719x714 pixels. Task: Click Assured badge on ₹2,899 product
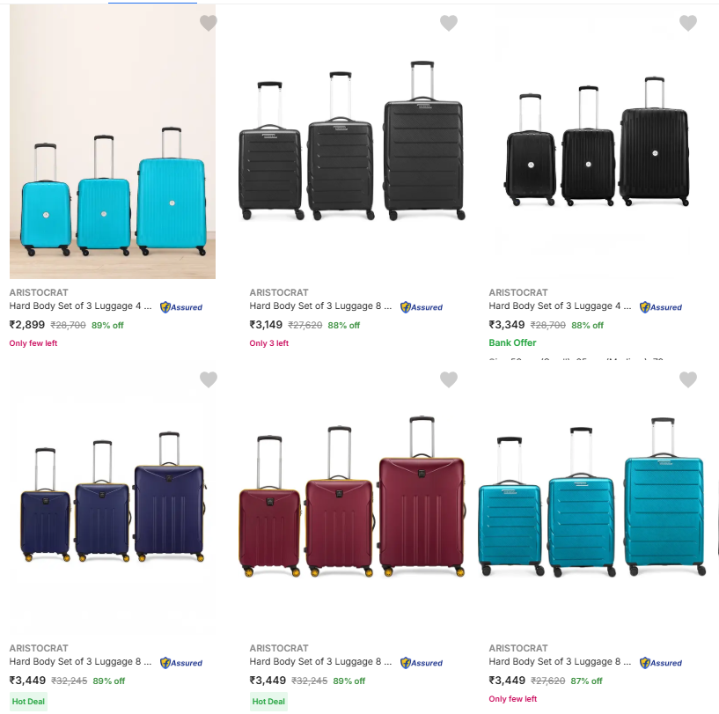pyautogui.click(x=181, y=307)
